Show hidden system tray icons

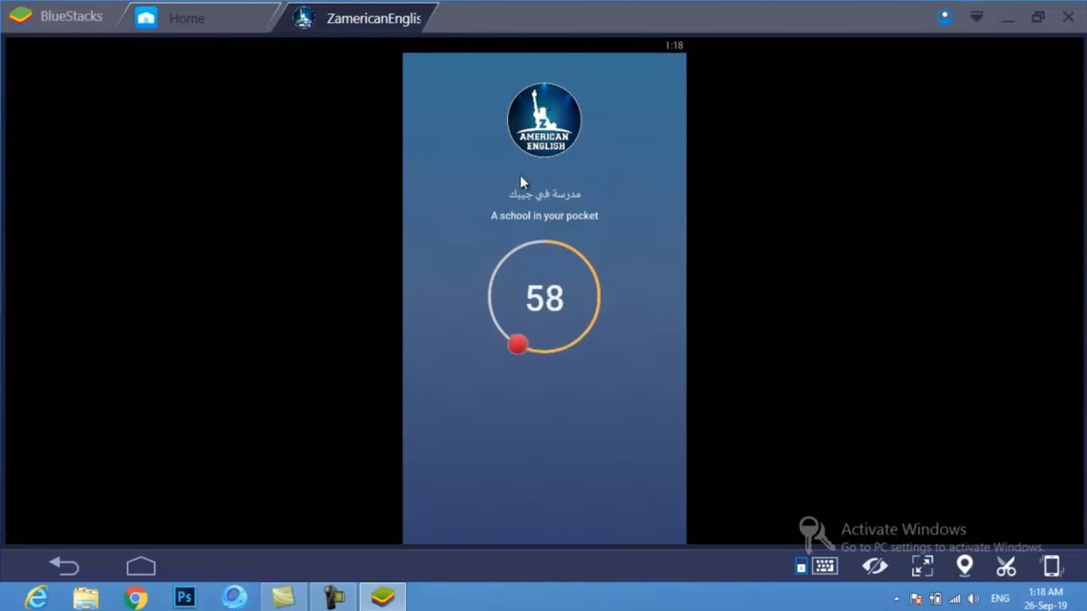point(897,599)
